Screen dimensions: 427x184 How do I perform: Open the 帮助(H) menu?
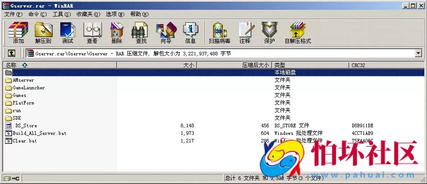click(139, 14)
